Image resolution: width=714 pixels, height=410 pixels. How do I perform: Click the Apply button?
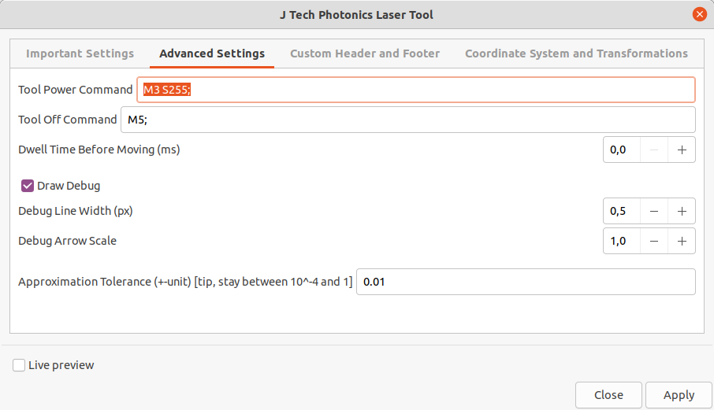pyautogui.click(x=679, y=395)
